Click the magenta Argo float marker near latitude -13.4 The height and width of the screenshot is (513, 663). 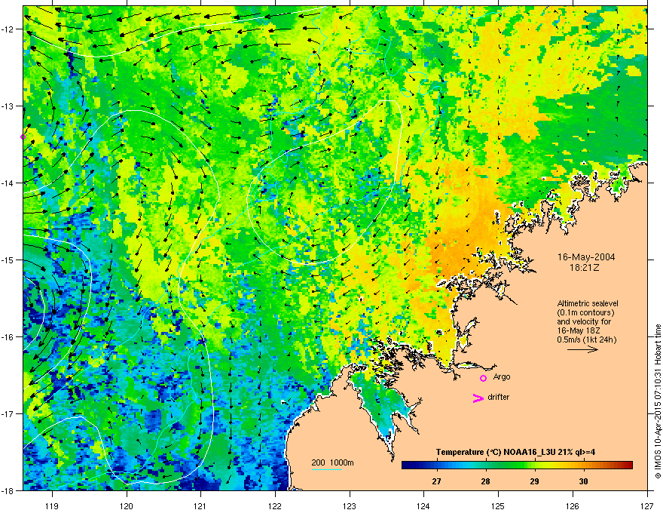tap(23, 137)
